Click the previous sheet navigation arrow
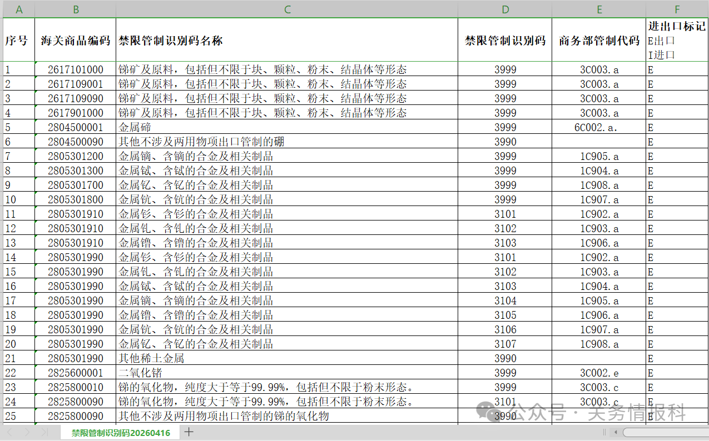The height and width of the screenshot is (441, 709). [x=9, y=432]
